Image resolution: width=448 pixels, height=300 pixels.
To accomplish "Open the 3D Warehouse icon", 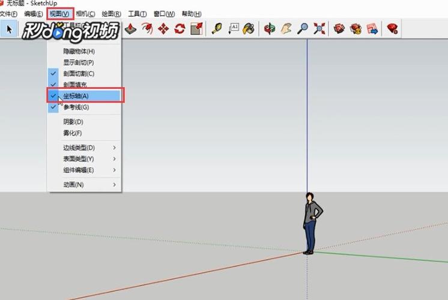I will (339, 29).
